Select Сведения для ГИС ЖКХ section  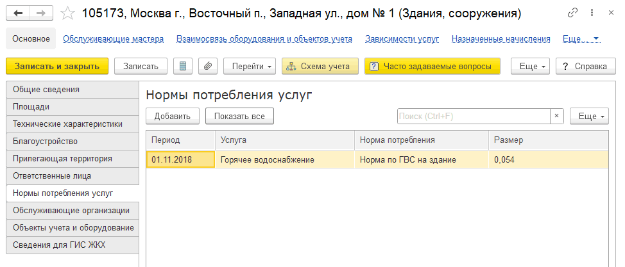click(73, 245)
